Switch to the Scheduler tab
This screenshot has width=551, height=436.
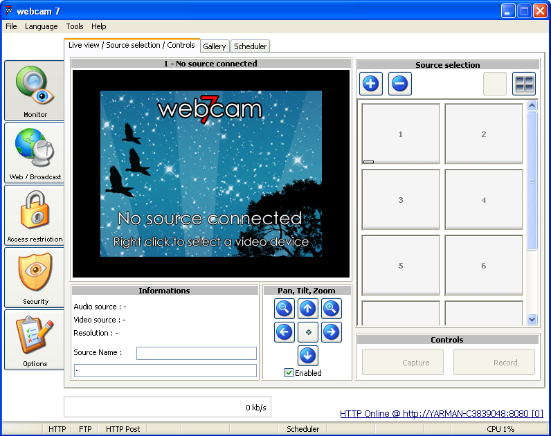[250, 46]
